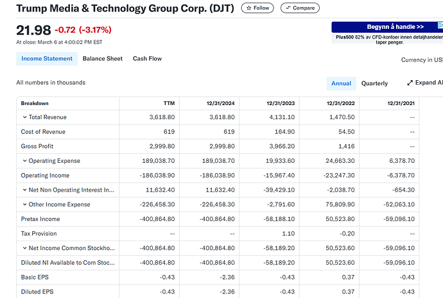Viewport: 443px width, 298px height.
Task: Click Basic EPS 12/31/2024 value -2.36
Action: (x=227, y=277)
